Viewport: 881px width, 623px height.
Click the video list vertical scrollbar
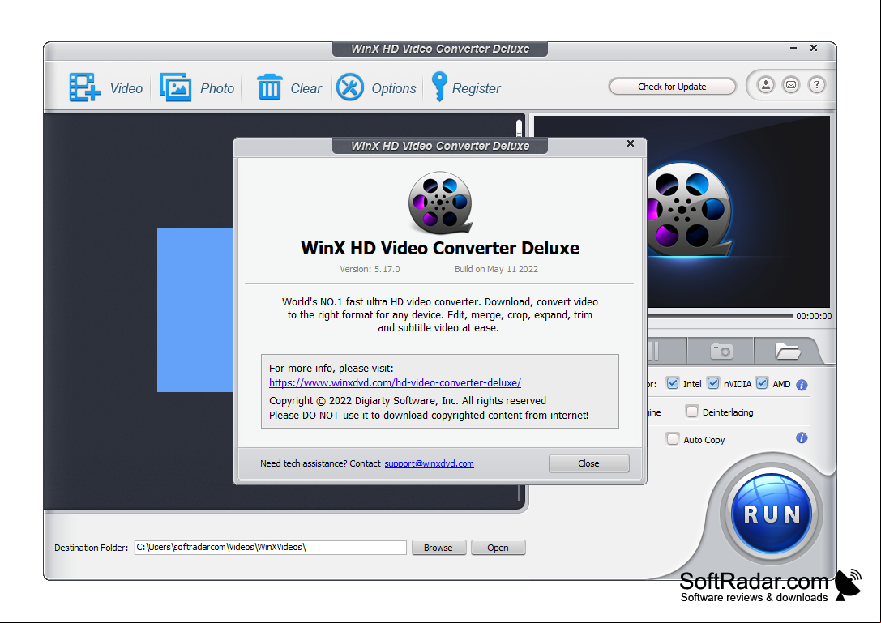(x=520, y=309)
